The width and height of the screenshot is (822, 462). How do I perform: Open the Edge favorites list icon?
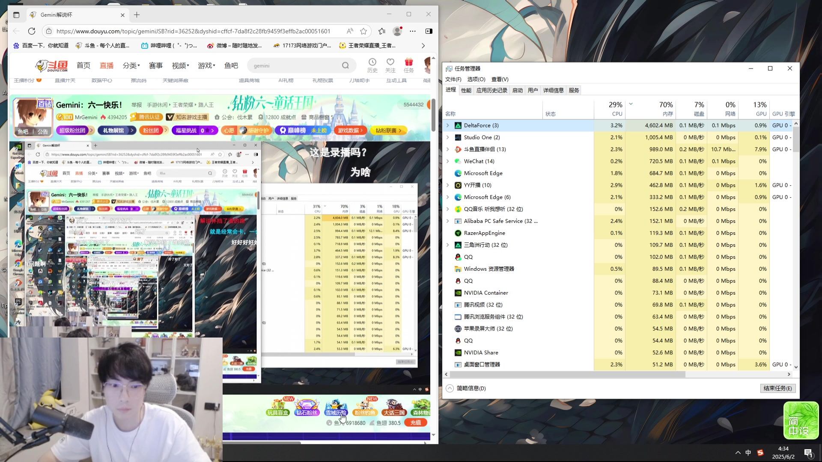click(382, 31)
